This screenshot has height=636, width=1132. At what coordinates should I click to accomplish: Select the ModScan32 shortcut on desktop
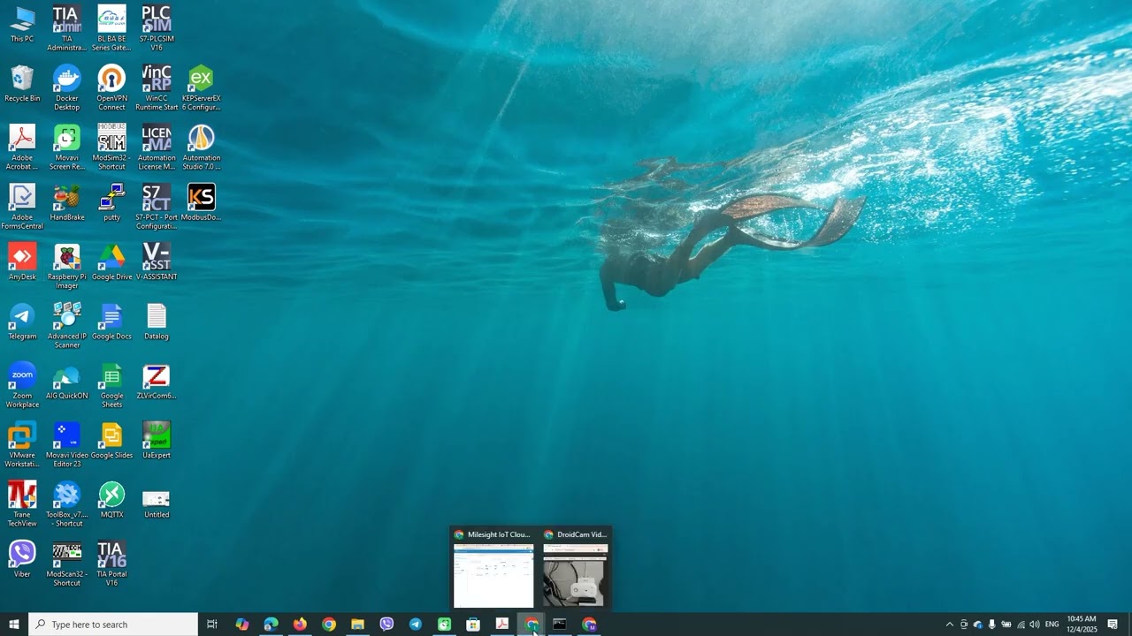point(67,564)
